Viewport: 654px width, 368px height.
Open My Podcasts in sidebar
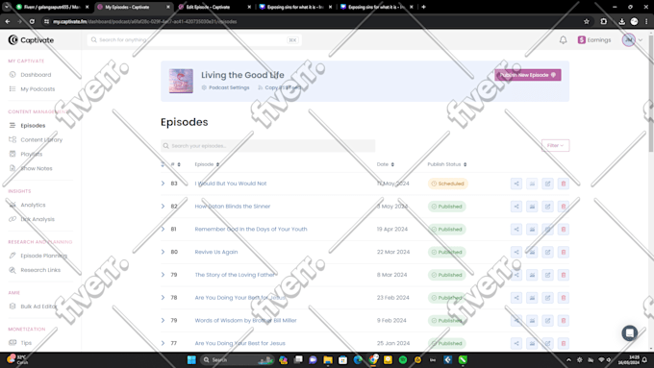coord(38,88)
